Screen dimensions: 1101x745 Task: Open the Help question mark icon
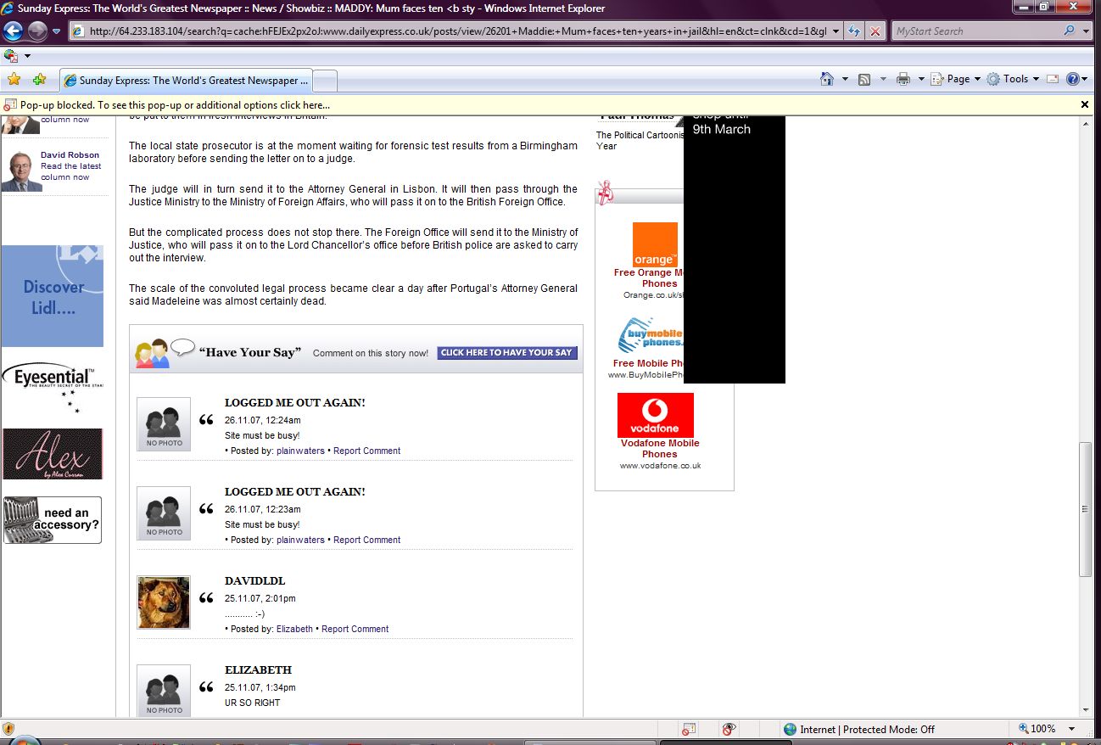pyautogui.click(x=1073, y=79)
